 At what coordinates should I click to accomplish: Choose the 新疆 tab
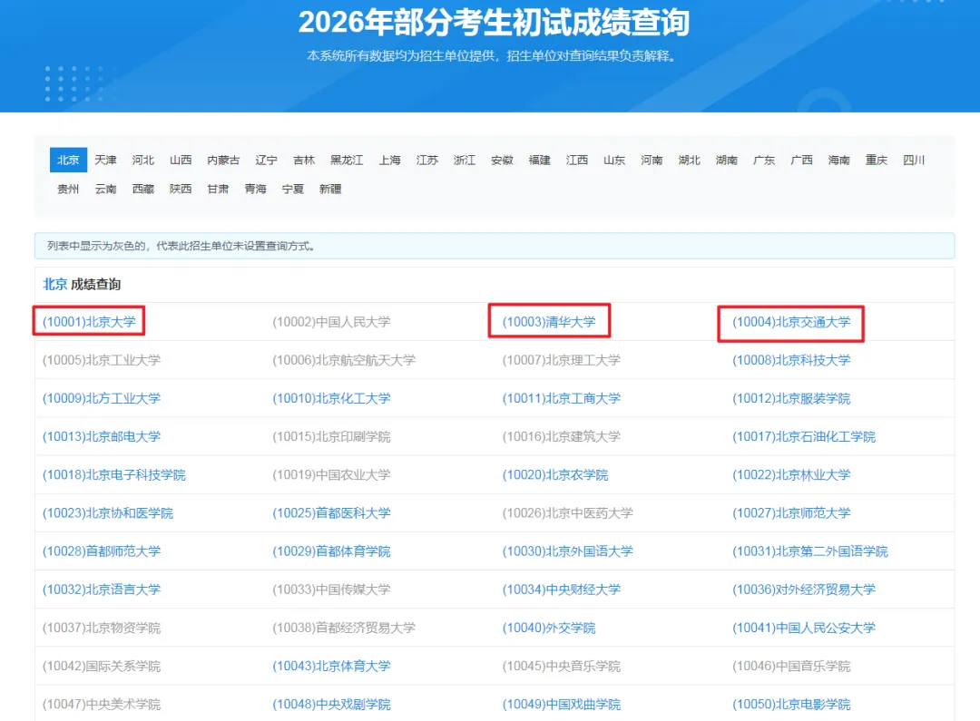330,189
